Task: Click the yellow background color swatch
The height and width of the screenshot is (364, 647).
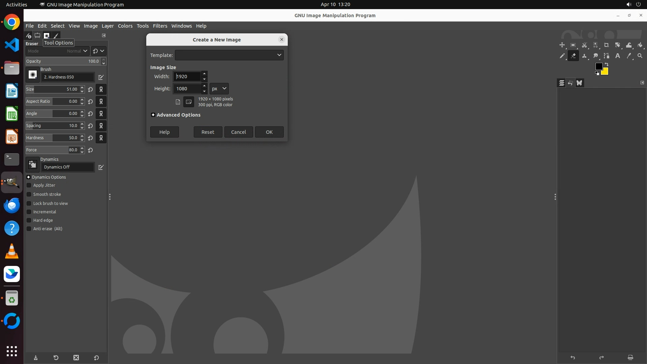Action: (606, 72)
